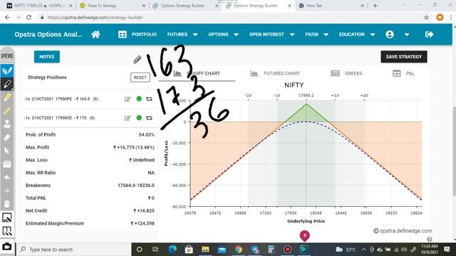
Task: Select the black pen tool in IPEVO toolbar
Action: [x=7, y=84]
